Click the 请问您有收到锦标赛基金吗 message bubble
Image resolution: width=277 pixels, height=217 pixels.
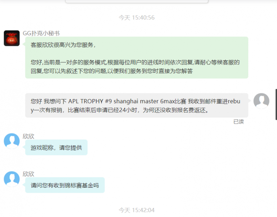point(65,185)
